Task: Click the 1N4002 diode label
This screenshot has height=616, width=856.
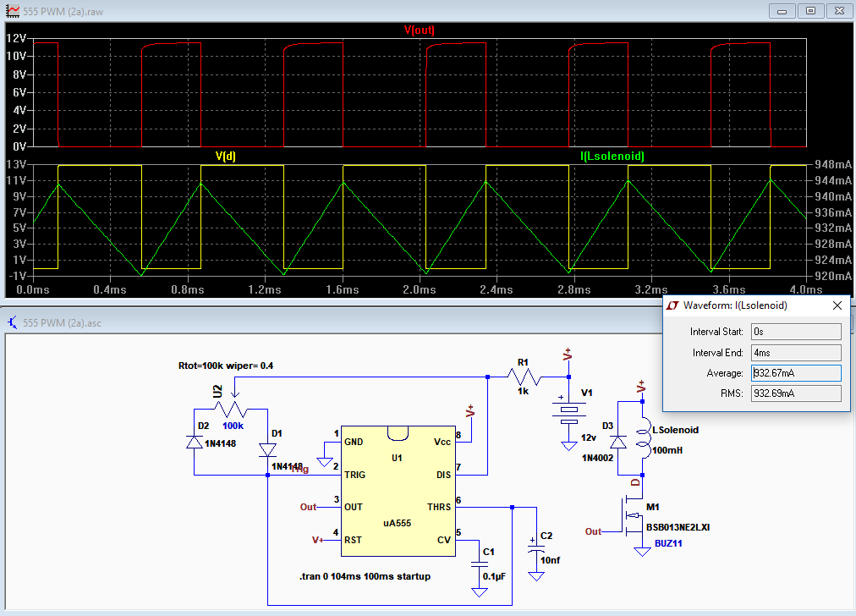Action: [597, 458]
